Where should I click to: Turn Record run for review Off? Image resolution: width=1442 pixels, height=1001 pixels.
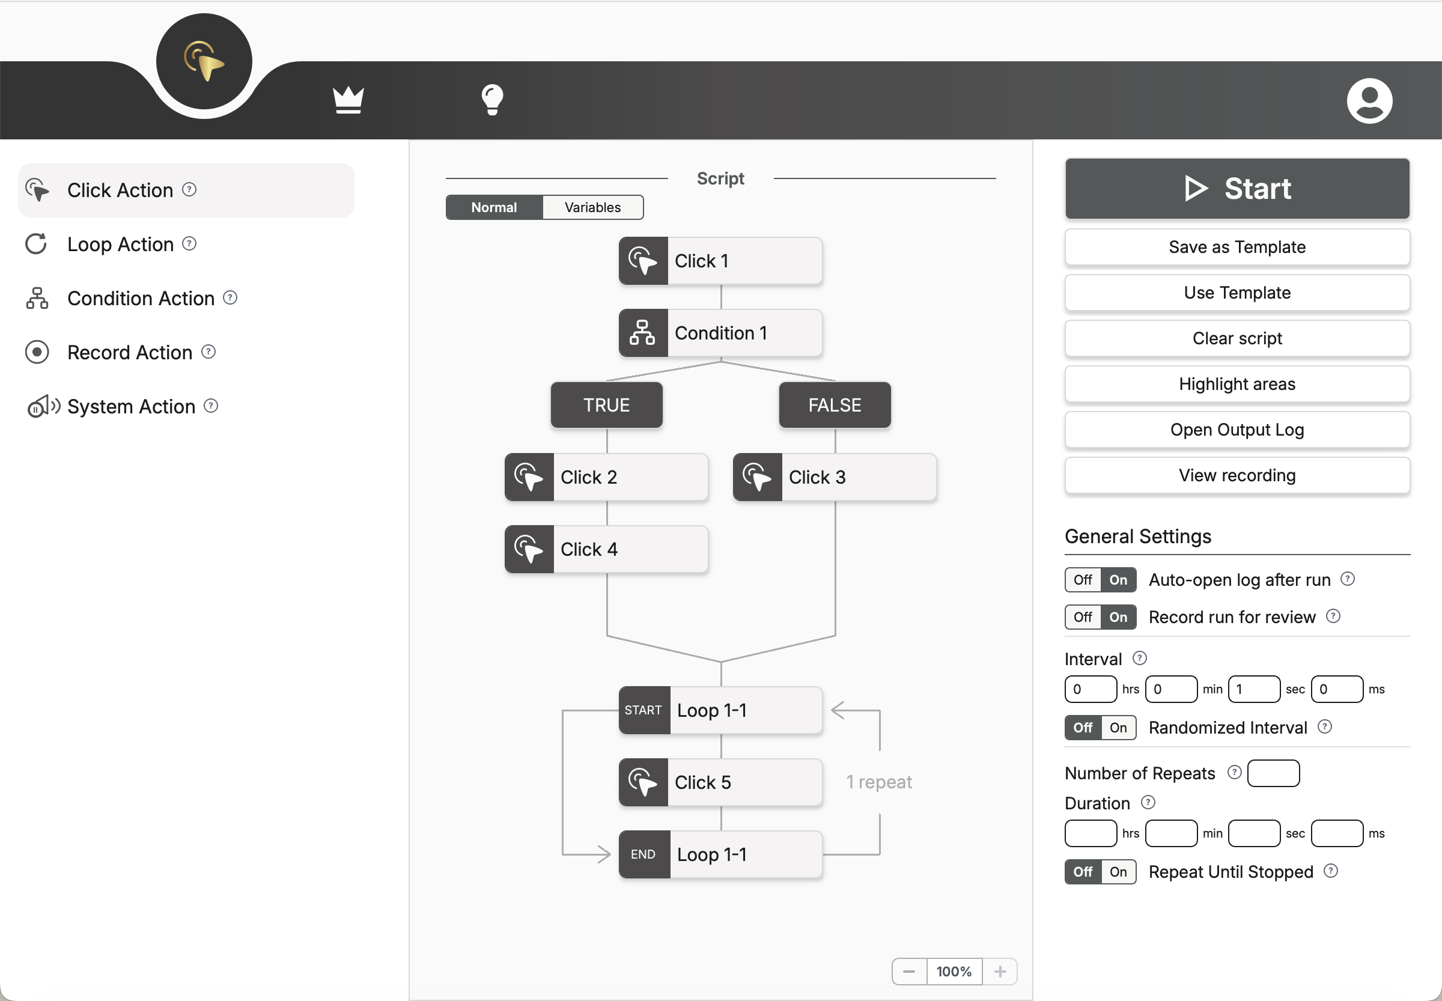pos(1083,618)
